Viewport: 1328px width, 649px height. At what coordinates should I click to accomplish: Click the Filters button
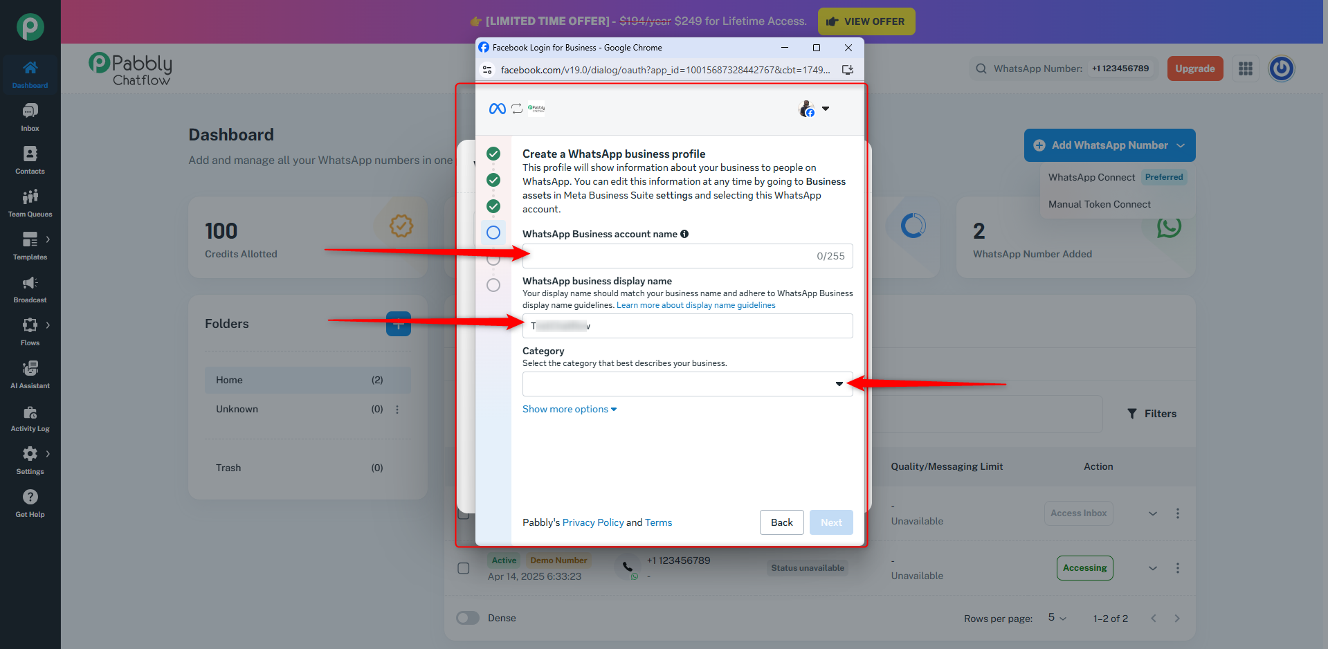click(x=1152, y=414)
